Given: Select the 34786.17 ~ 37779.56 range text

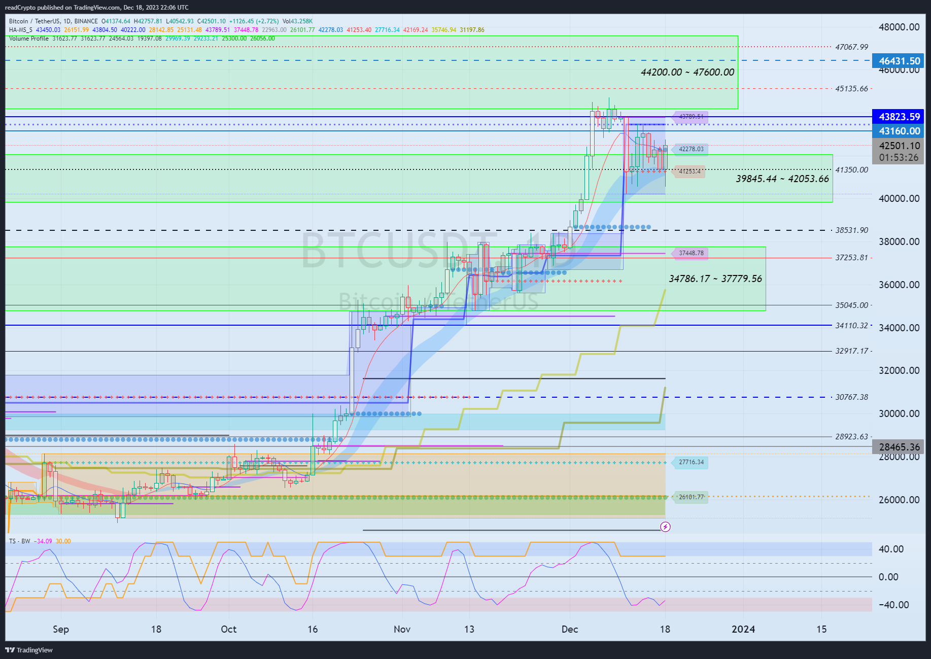Looking at the screenshot, I should [x=715, y=279].
